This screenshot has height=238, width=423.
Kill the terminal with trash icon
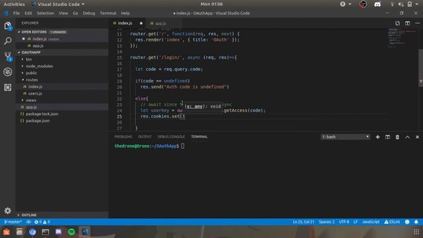pos(397,137)
